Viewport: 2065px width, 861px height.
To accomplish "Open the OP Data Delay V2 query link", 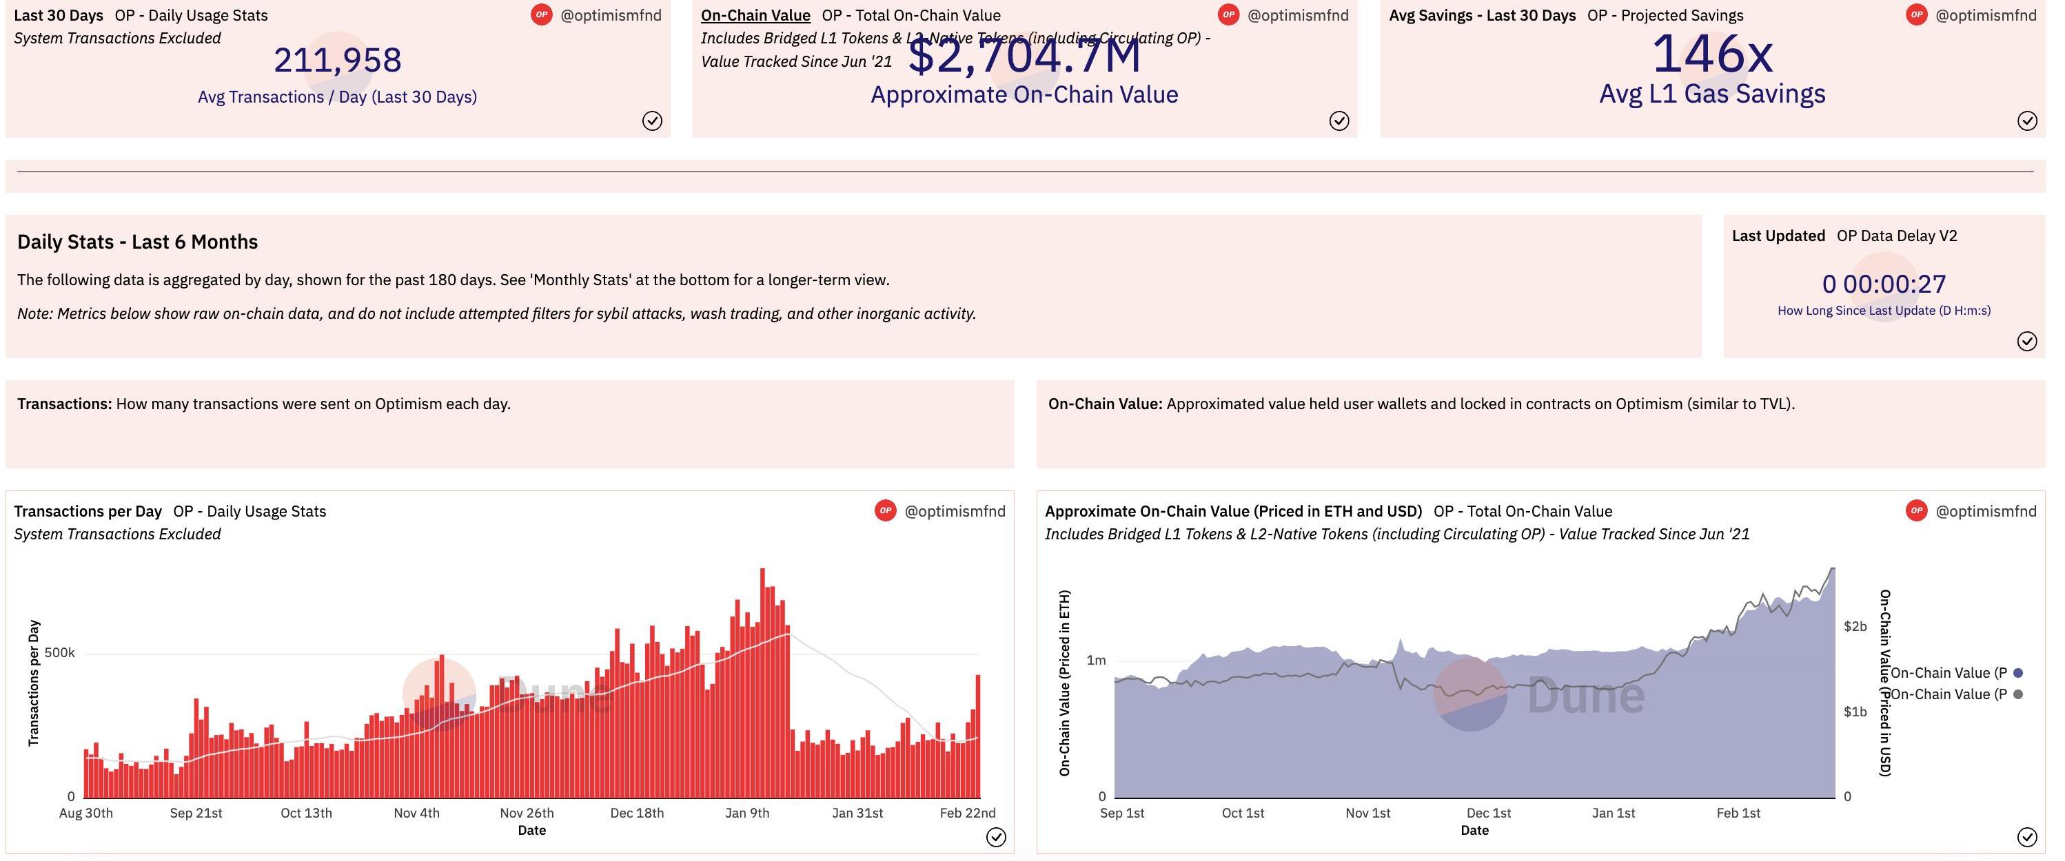I will point(1897,236).
